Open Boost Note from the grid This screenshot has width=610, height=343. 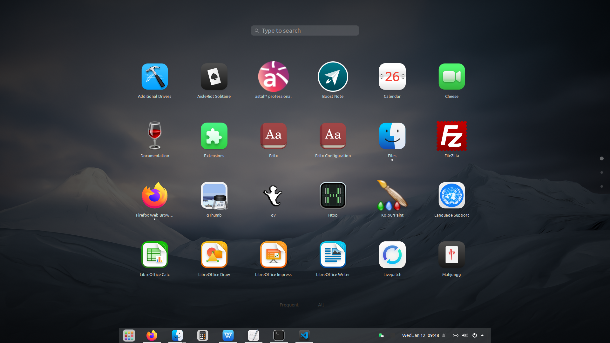tap(333, 77)
